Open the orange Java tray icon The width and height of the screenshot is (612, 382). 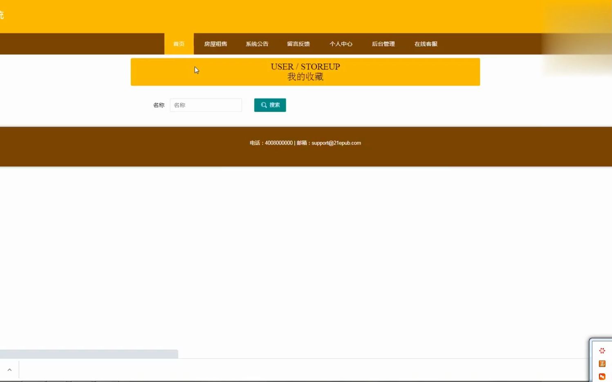point(602,364)
